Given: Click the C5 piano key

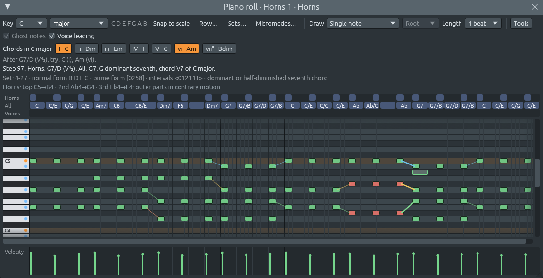Looking at the screenshot, I should (16, 161).
